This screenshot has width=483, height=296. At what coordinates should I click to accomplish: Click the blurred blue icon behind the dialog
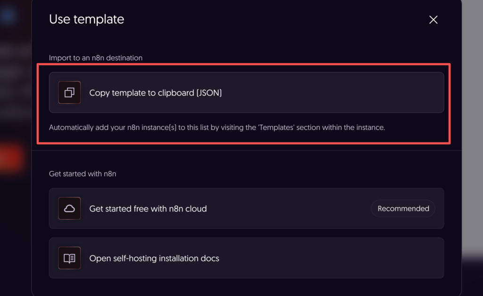8,17
